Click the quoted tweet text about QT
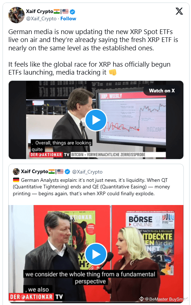This screenshot has width=191, height=305. (x=91, y=187)
